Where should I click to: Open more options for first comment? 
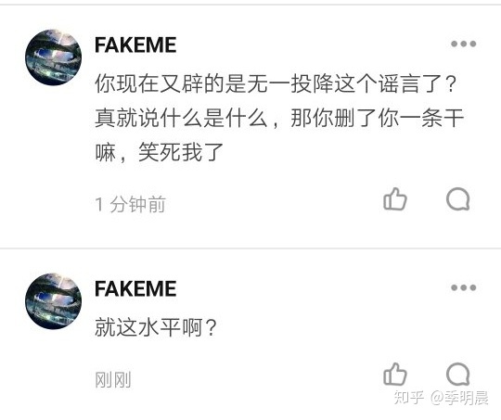click(x=463, y=44)
